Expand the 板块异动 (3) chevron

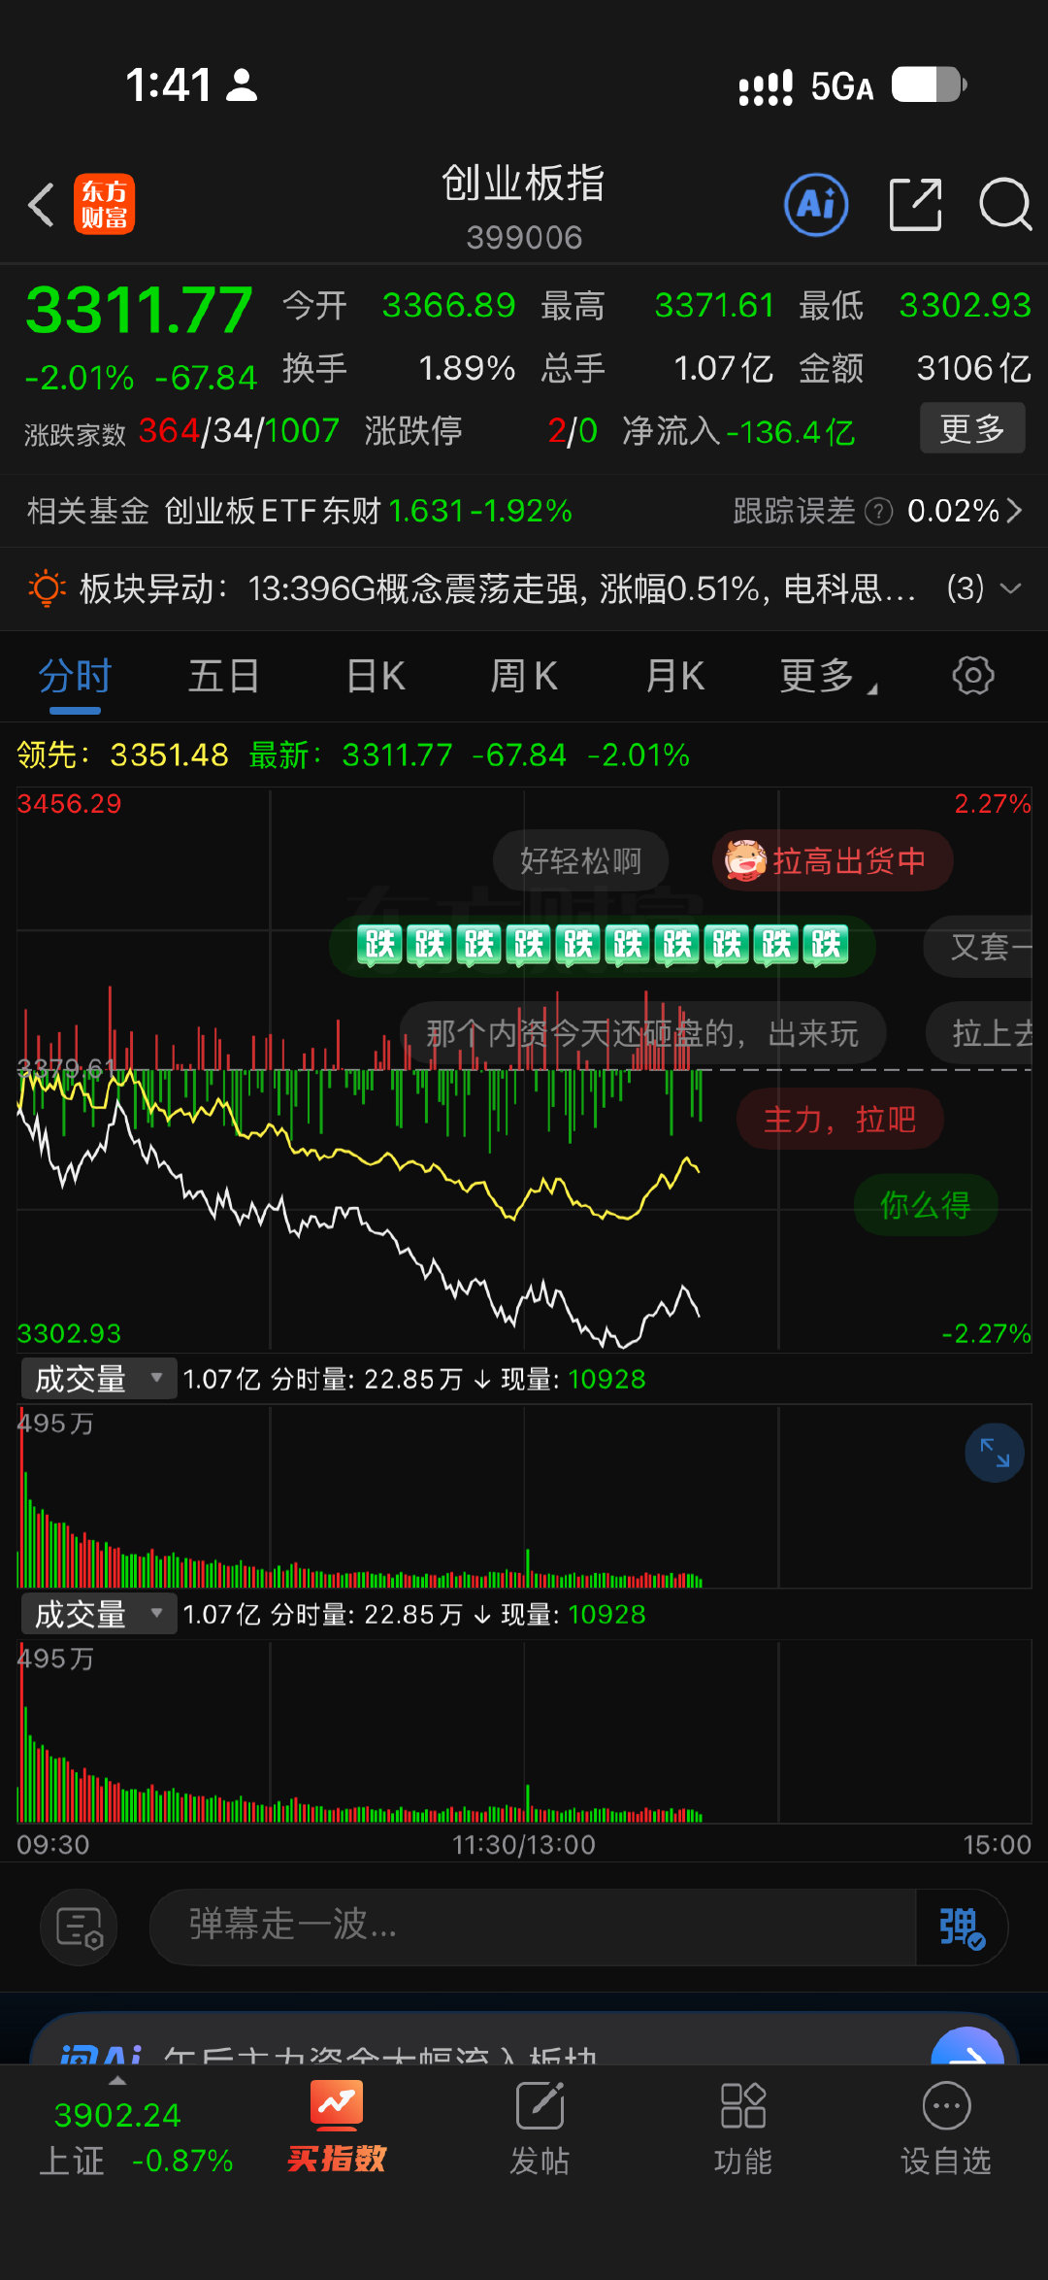pyautogui.click(x=1011, y=588)
